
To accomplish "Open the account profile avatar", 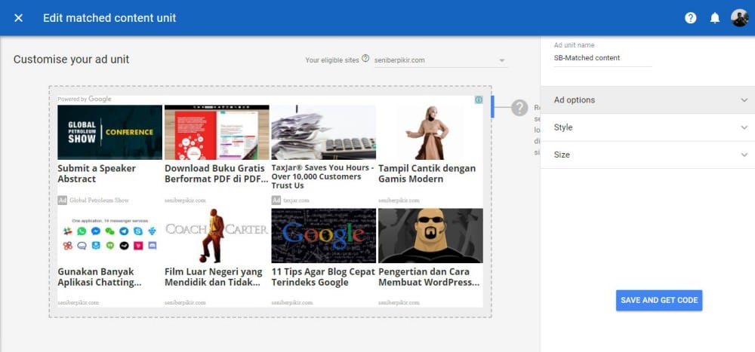I will coord(739,18).
